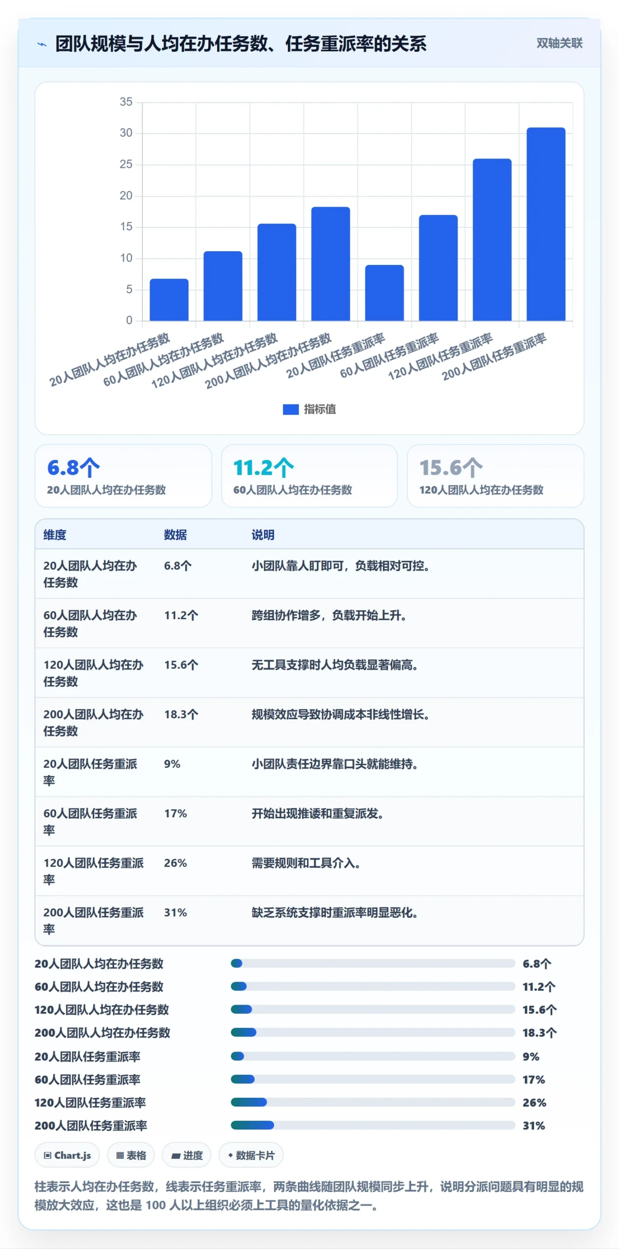
Task: Click the 维度 column header
Action: point(55,535)
